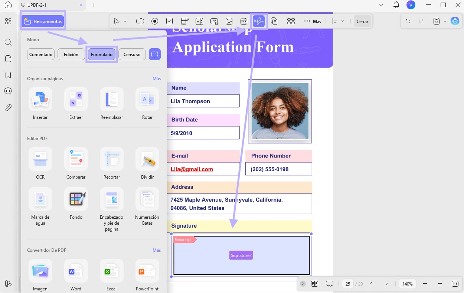This screenshot has height=293, width=464.
Task: Switch to Comentario mode
Action: tap(41, 54)
